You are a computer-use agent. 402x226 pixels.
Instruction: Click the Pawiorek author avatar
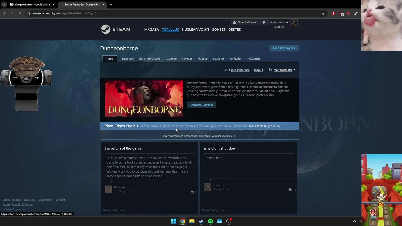pyautogui.click(x=108, y=189)
